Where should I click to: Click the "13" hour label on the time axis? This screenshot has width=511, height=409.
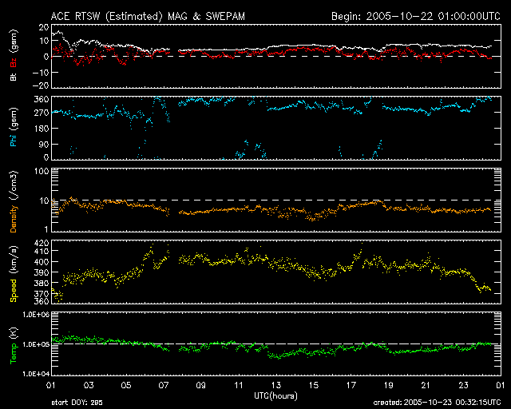[x=276, y=386]
